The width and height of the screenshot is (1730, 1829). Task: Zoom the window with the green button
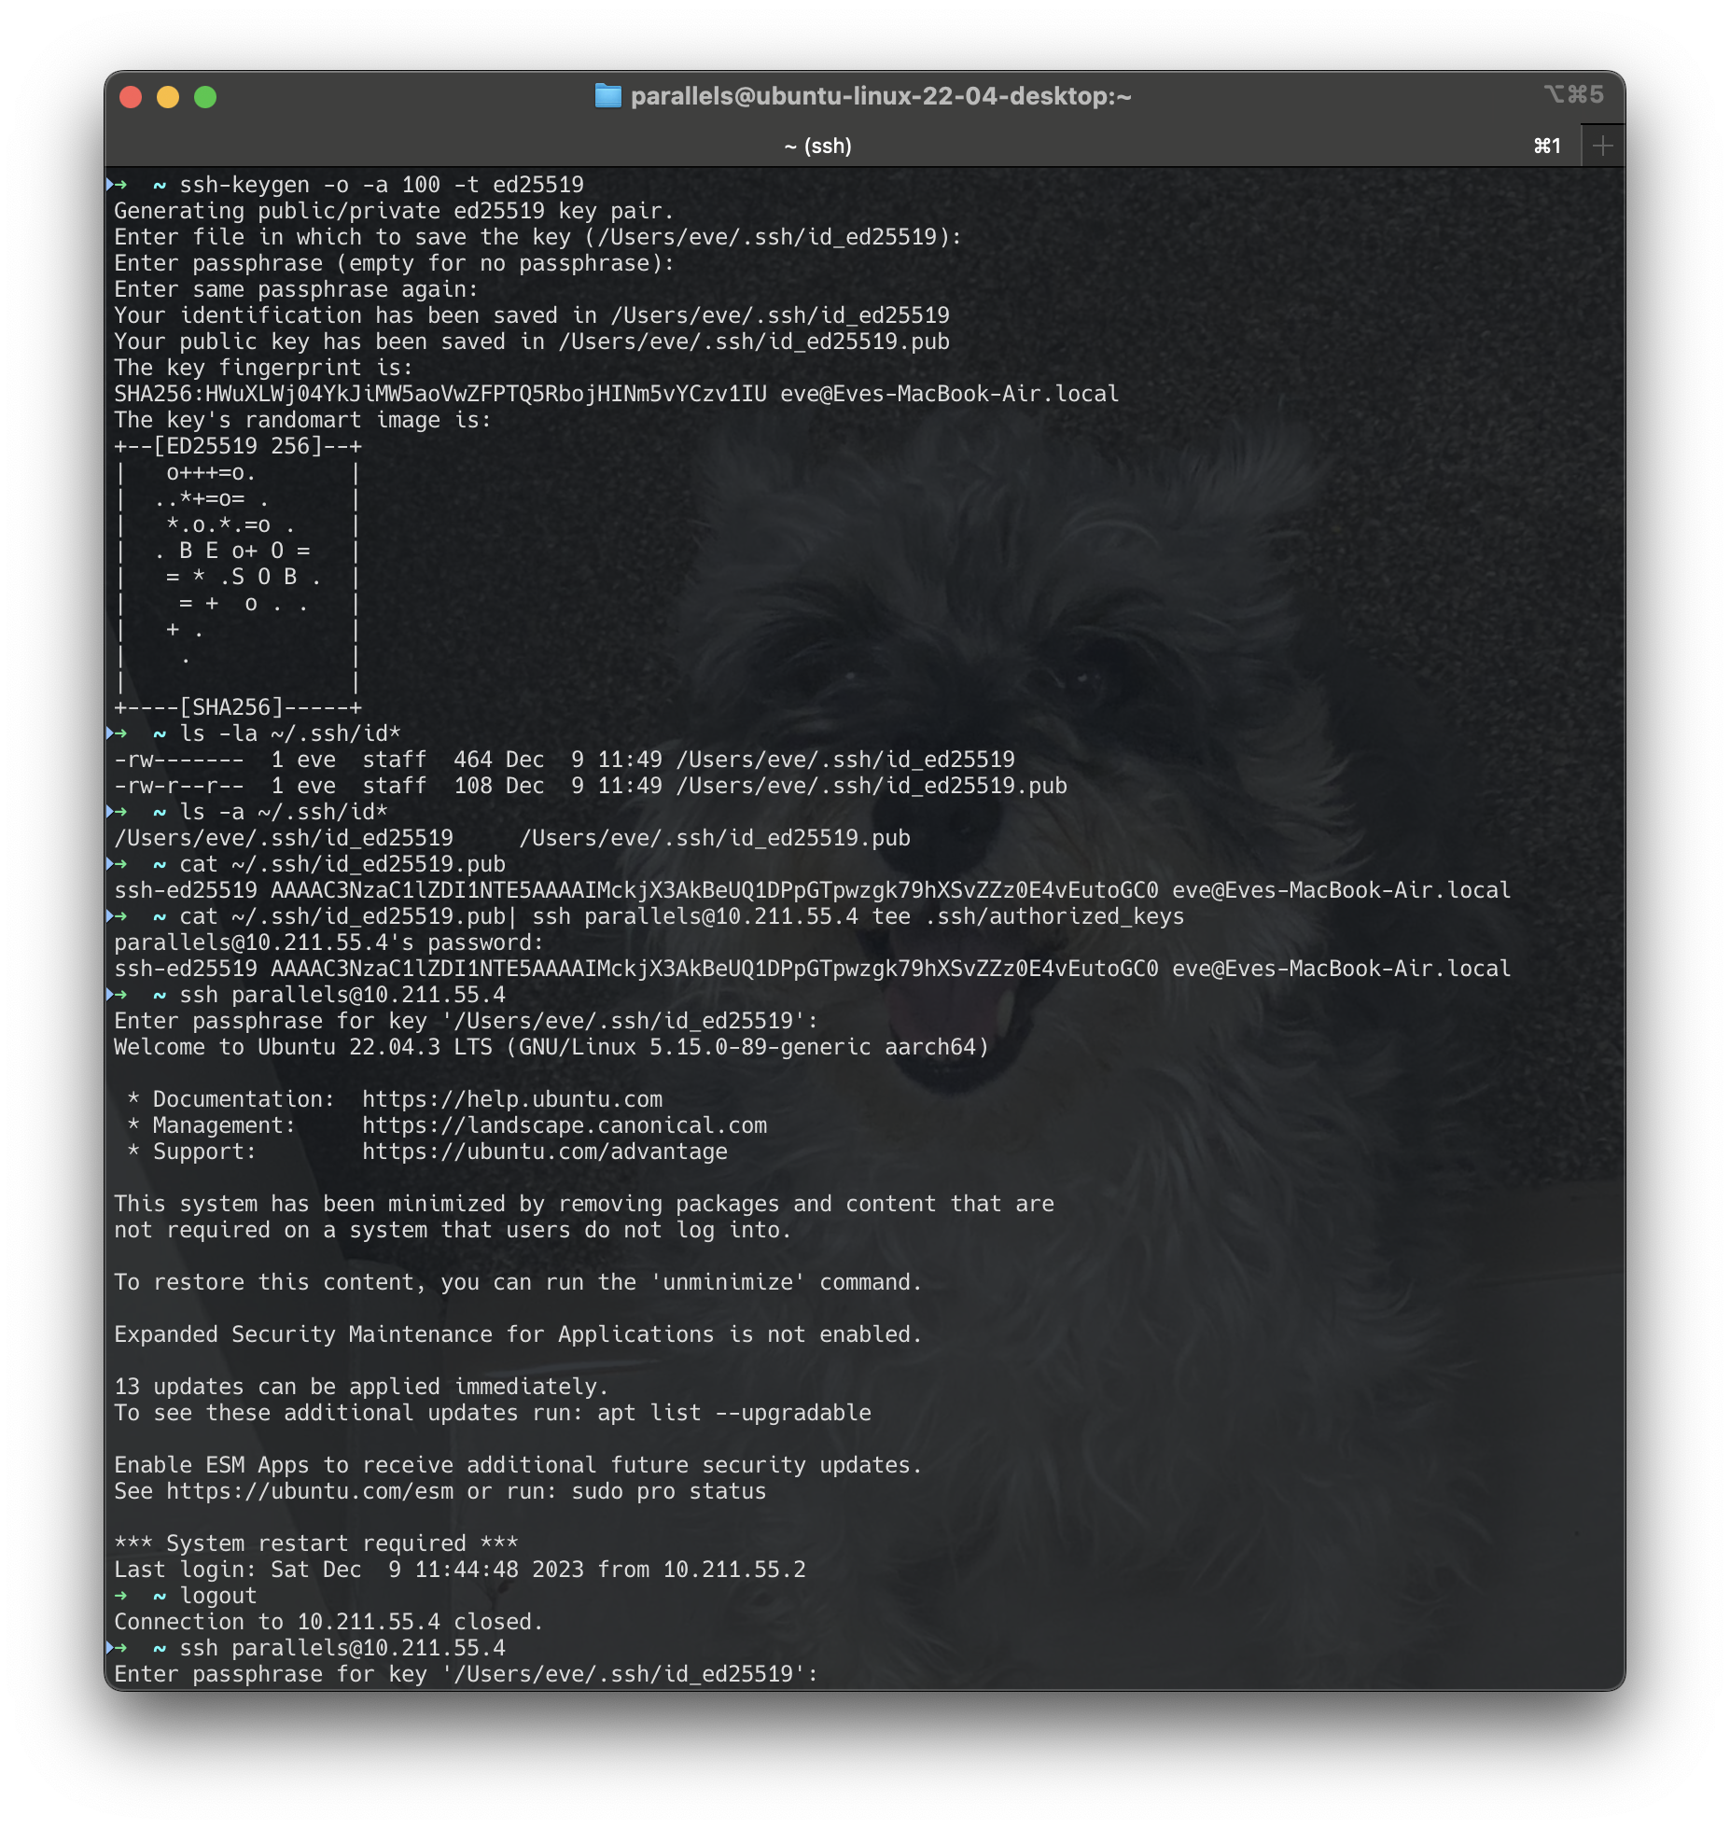205,97
